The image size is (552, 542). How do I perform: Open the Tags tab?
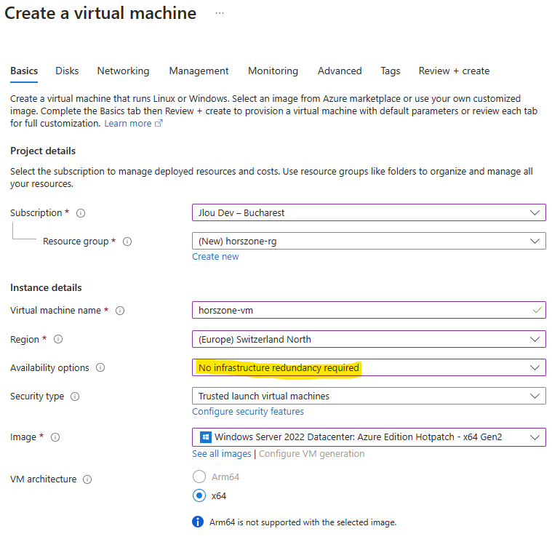[x=391, y=71]
